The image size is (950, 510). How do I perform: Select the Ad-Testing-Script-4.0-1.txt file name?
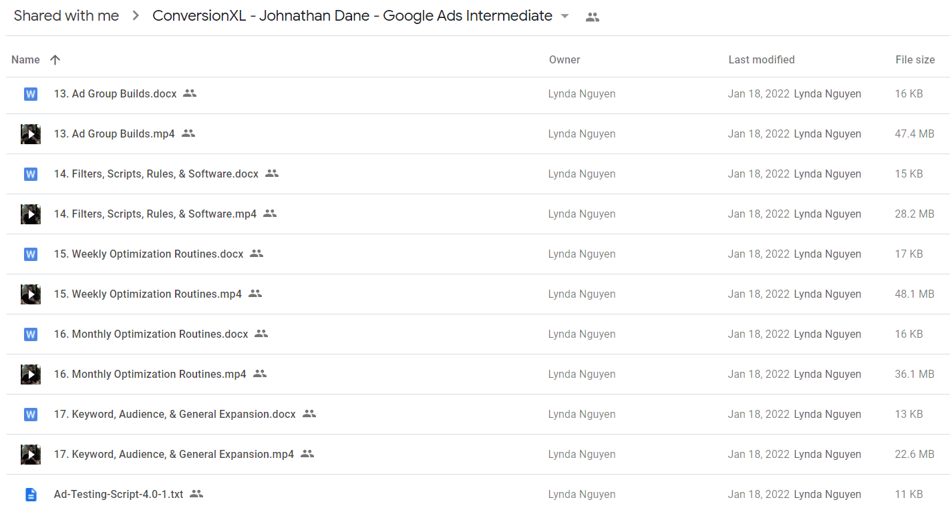(x=118, y=495)
